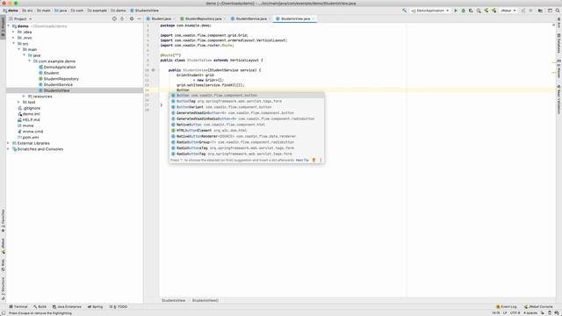Open the Build tool window
The image size is (562, 316).
point(40,306)
